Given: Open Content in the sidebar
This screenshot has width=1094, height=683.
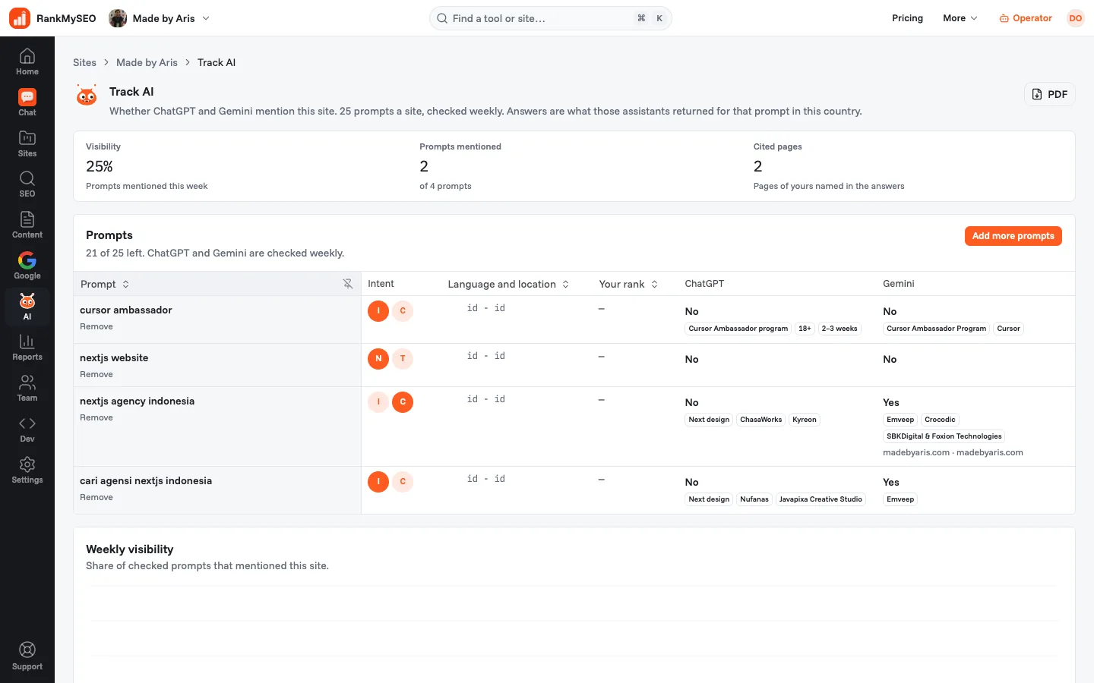Looking at the screenshot, I should [27, 225].
